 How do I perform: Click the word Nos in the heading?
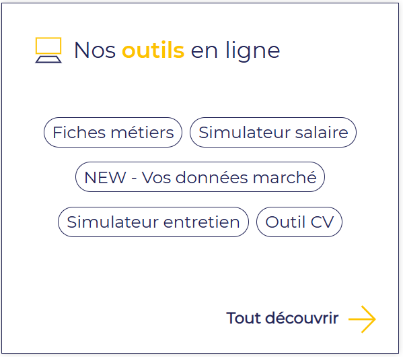pyautogui.click(x=95, y=51)
